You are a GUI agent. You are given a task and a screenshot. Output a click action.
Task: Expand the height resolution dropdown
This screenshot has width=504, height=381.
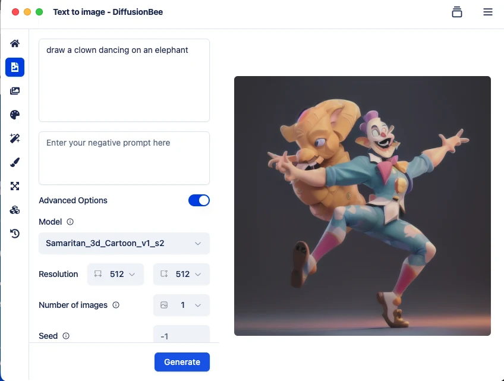pos(181,274)
